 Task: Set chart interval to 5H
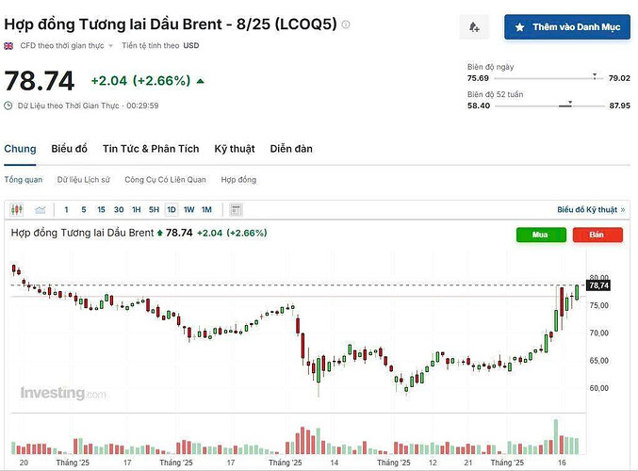pyautogui.click(x=154, y=209)
